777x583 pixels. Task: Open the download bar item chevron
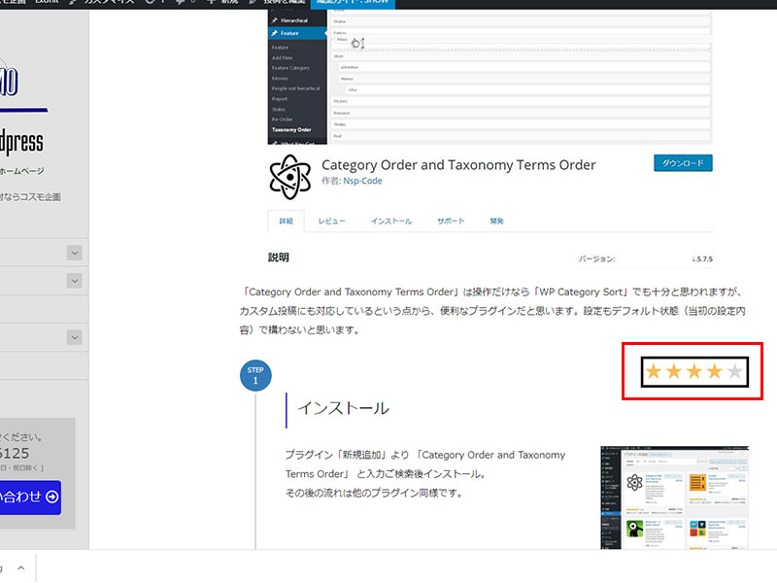coord(20,567)
